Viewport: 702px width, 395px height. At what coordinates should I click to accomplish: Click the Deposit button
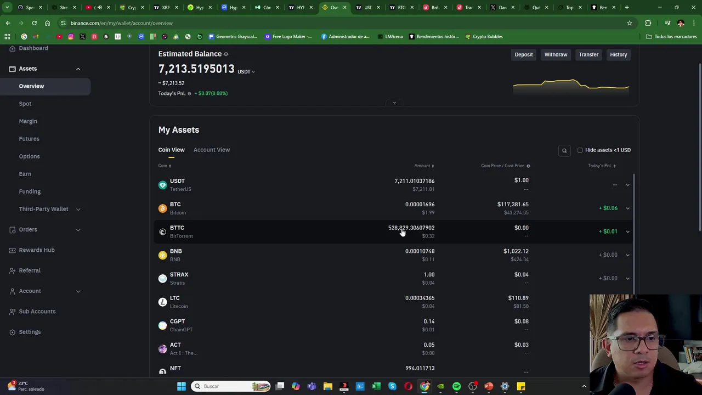click(x=524, y=55)
